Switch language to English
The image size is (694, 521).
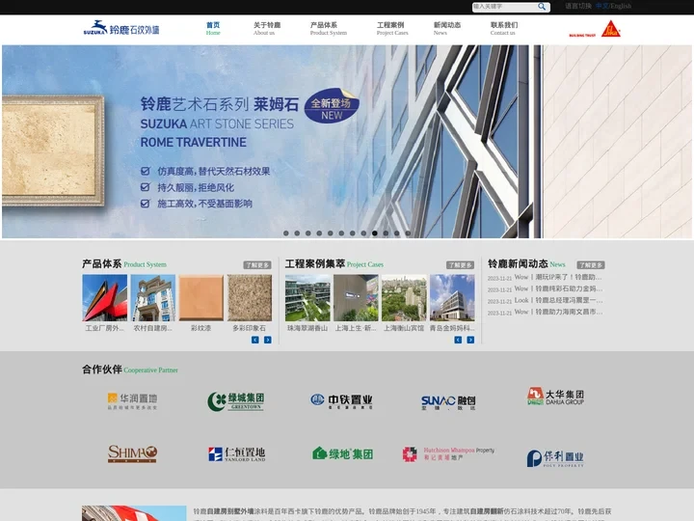point(621,6)
